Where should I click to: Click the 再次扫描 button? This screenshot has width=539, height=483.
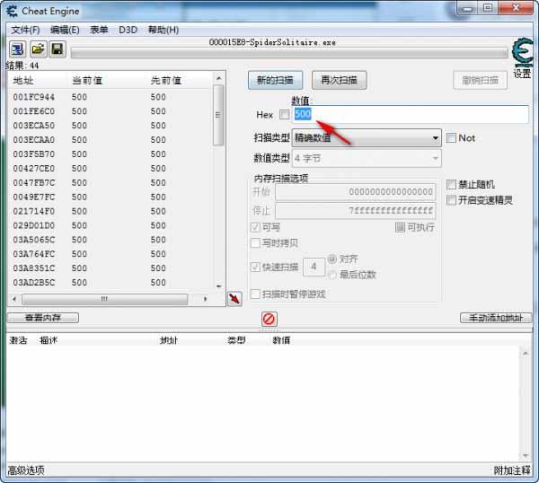(x=339, y=80)
